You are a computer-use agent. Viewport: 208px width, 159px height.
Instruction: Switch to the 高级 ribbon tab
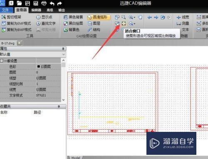pos(50,10)
